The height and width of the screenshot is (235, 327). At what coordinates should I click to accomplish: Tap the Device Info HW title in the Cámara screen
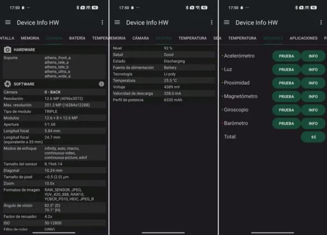pos(38,22)
